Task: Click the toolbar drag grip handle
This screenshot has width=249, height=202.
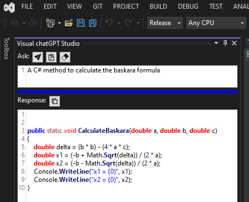Action: pyautogui.click(x=5, y=23)
